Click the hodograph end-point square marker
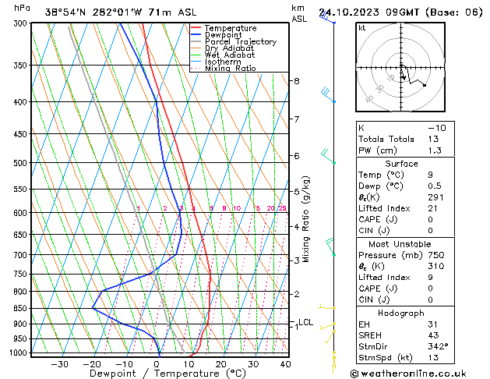490x379 pixels. pyautogui.click(x=425, y=85)
